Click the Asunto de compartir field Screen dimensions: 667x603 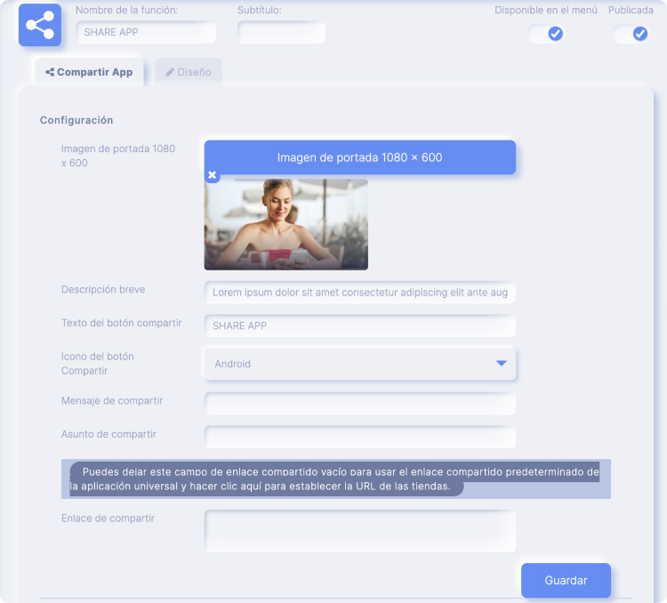pyautogui.click(x=360, y=437)
